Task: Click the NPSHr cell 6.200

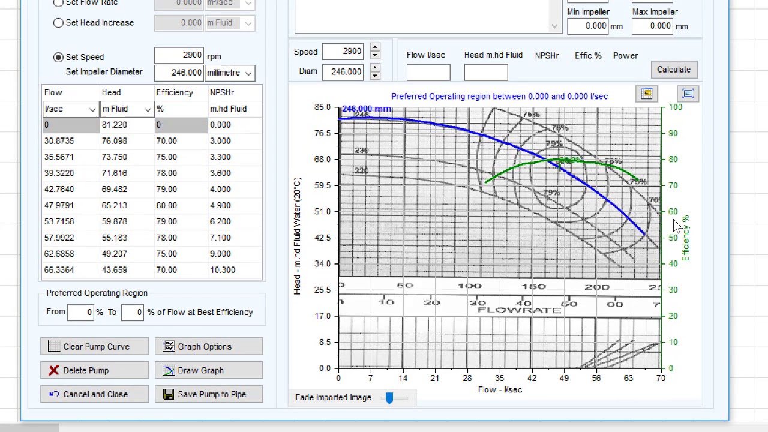Action: (235, 221)
